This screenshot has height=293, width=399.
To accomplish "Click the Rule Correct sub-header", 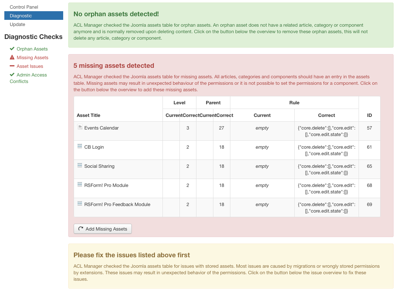I will point(326,115).
